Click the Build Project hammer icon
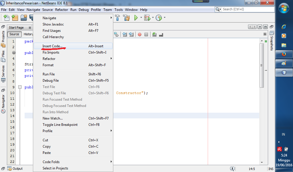Screen dimensions: 293x172 [x=117, y=17]
